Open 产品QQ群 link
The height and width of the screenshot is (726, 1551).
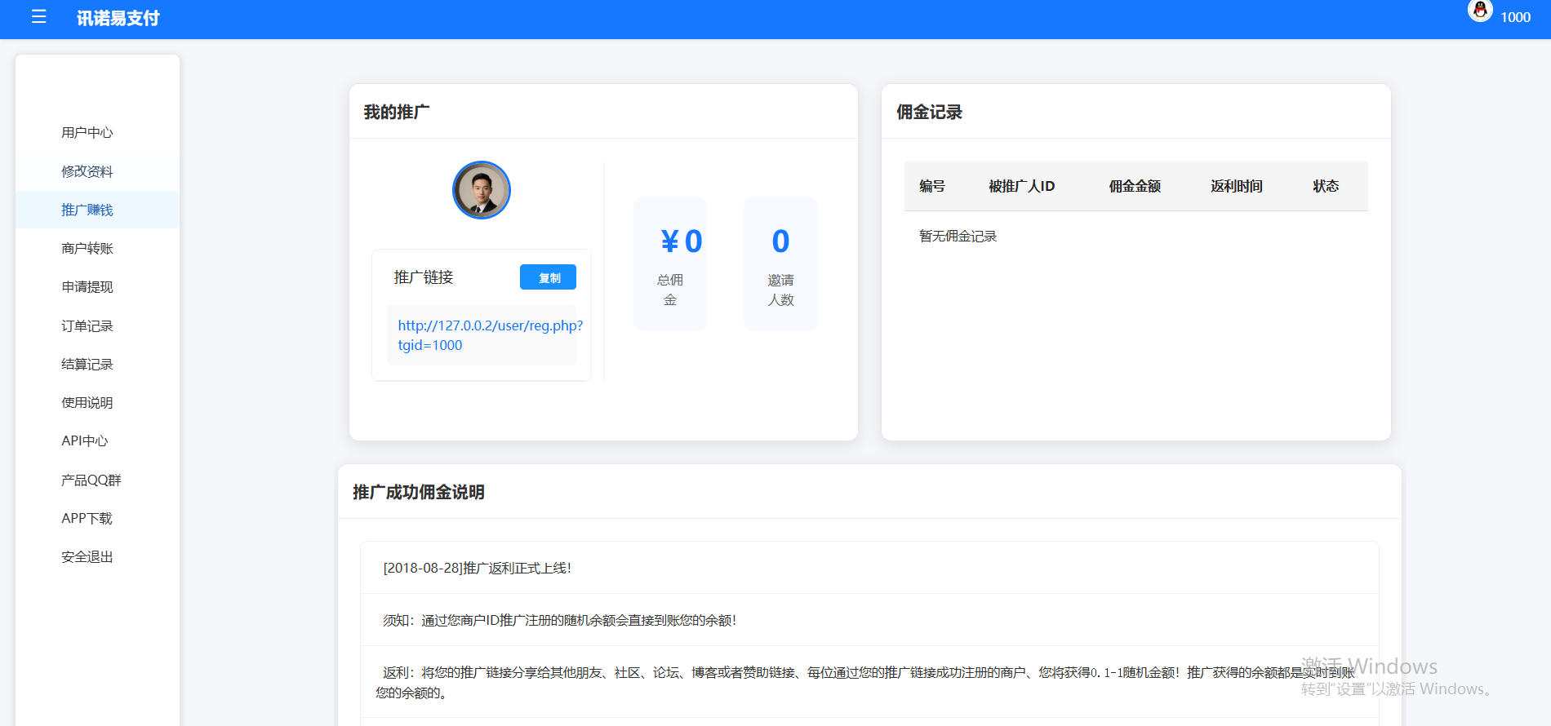(91, 480)
